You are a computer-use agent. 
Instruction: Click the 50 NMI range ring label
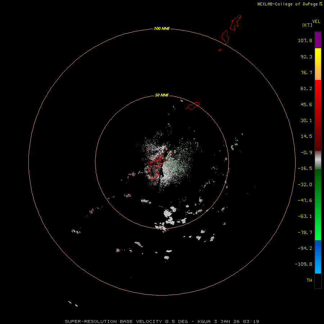(x=162, y=95)
